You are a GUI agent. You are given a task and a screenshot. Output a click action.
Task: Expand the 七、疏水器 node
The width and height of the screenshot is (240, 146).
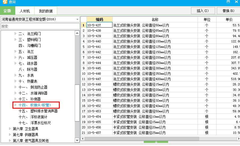tap(15, 63)
